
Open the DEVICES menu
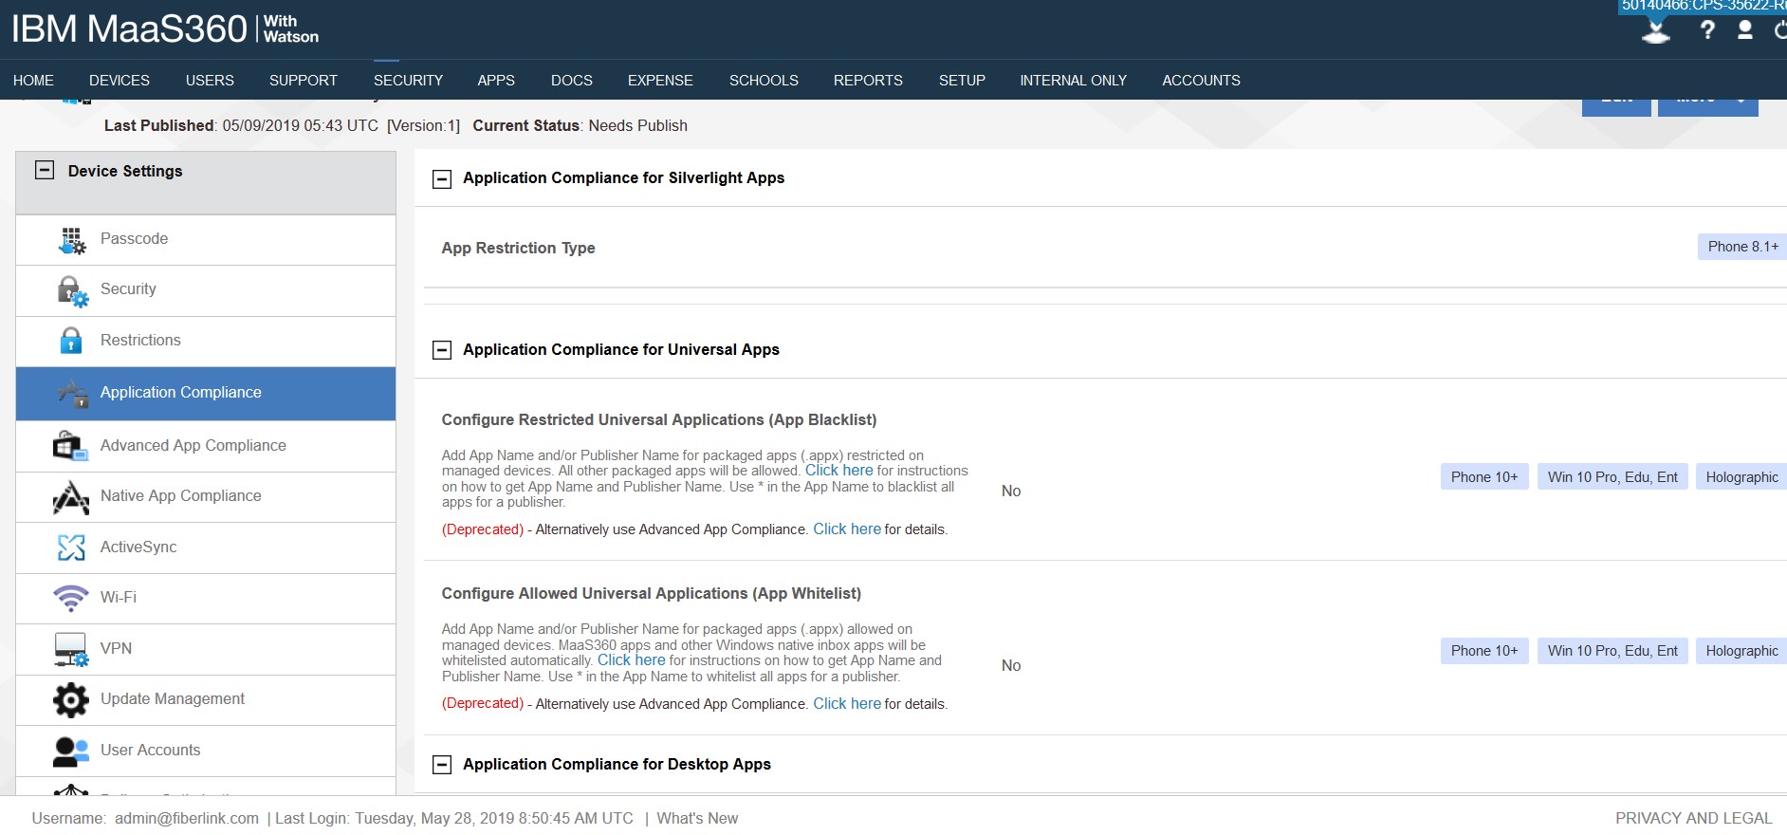tap(120, 81)
